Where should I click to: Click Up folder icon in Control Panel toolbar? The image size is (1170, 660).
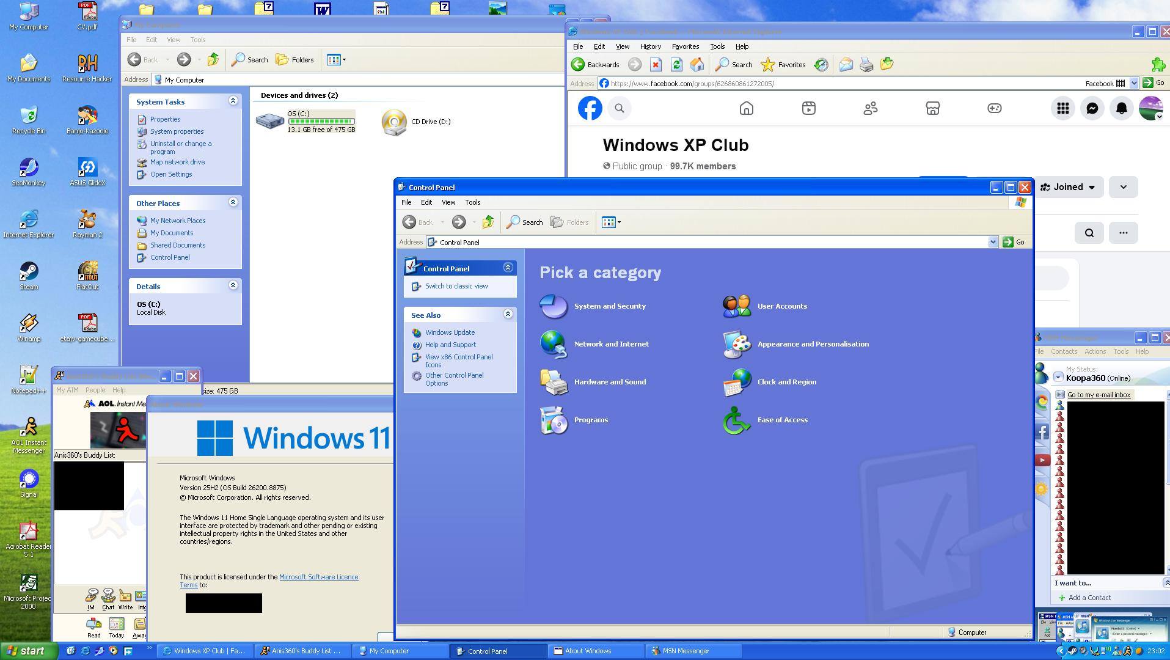pos(488,222)
